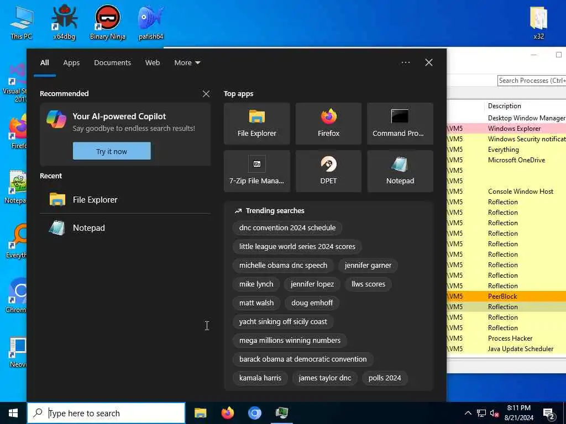Viewport: 566px width, 424px height.
Task: Switch to Process Hacker taskbar icon
Action: [x=281, y=413]
